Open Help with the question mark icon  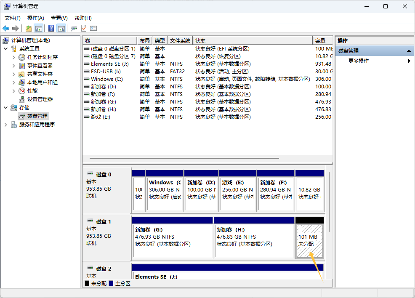51,28
